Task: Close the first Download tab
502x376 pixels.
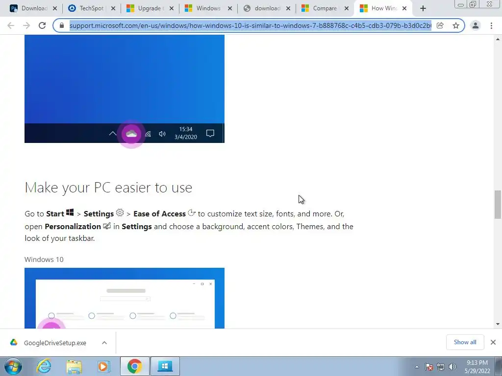Action: click(x=55, y=8)
